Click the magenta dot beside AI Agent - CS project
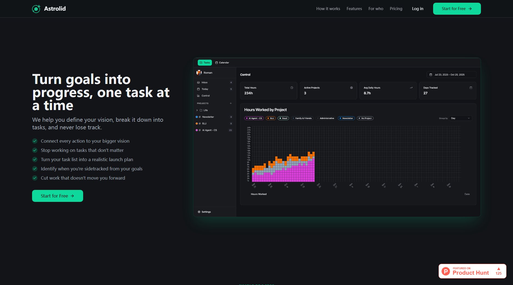This screenshot has width=513, height=285. [197, 130]
